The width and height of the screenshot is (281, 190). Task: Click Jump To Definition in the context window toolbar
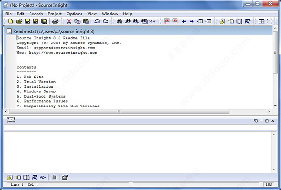[9, 177]
